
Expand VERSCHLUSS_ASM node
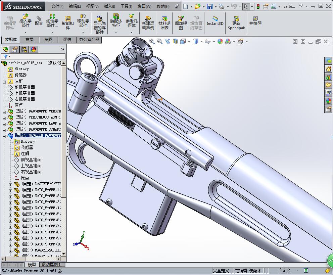4,118
